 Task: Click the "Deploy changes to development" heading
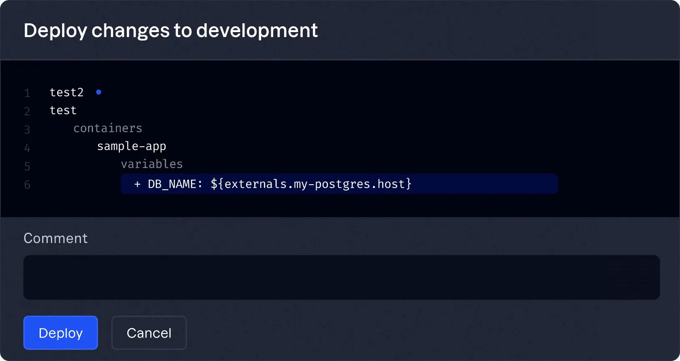[x=171, y=30]
